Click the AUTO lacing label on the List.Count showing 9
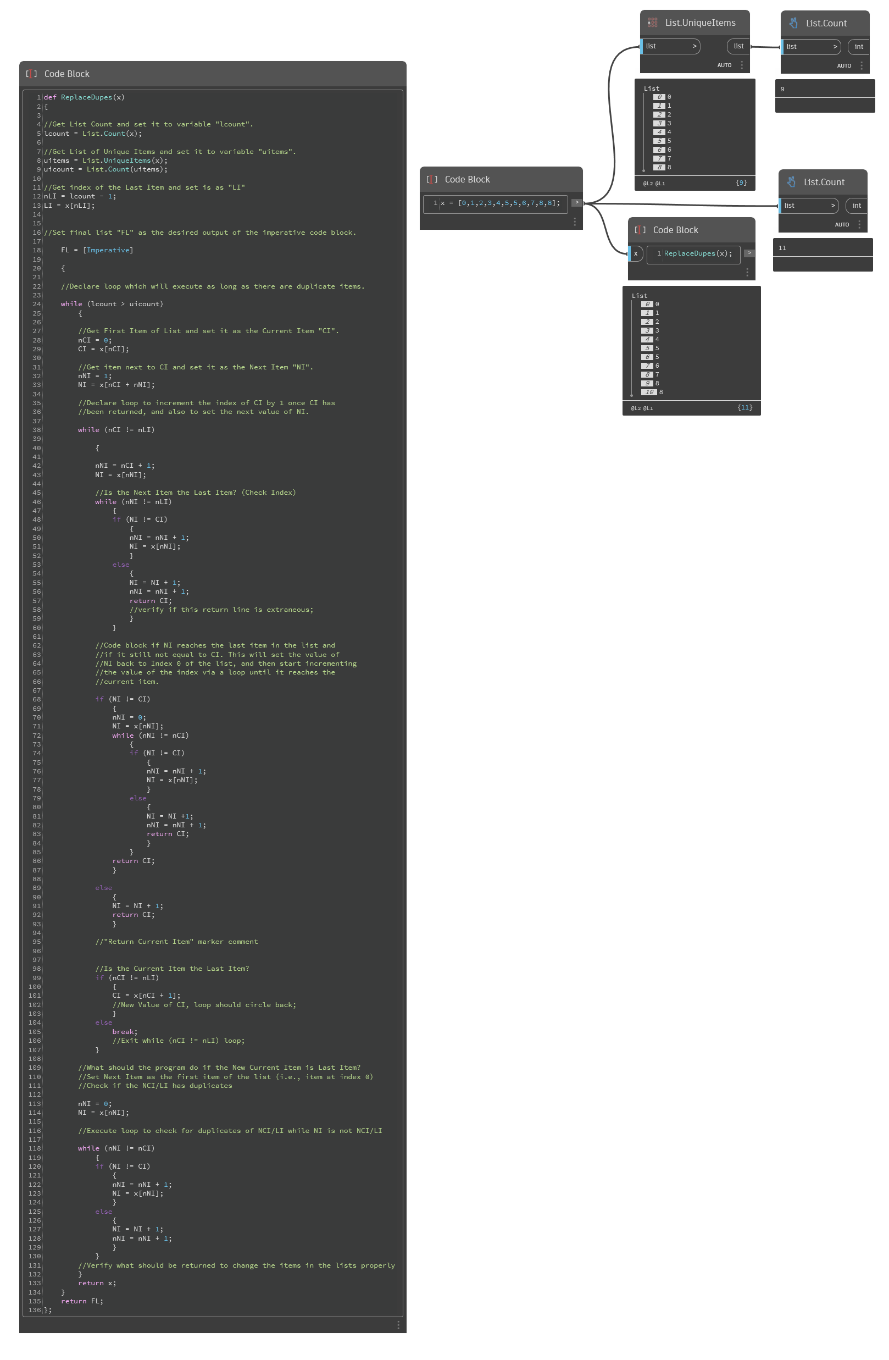This screenshot has height=1360, width=889. 844,66
